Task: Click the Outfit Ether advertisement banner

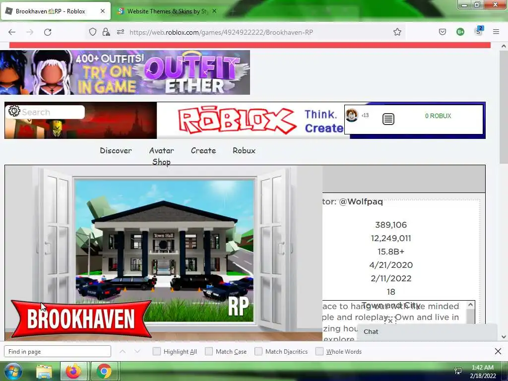Action: pos(125,72)
